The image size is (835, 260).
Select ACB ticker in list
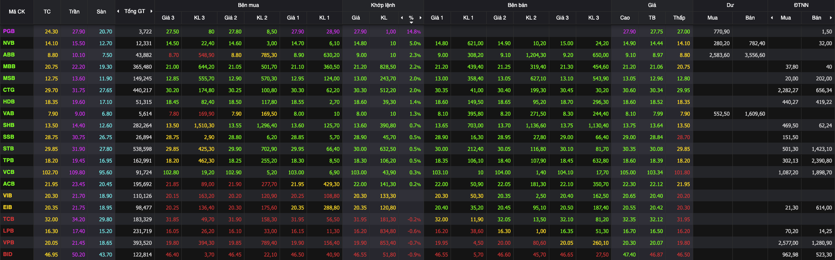(x=9, y=184)
